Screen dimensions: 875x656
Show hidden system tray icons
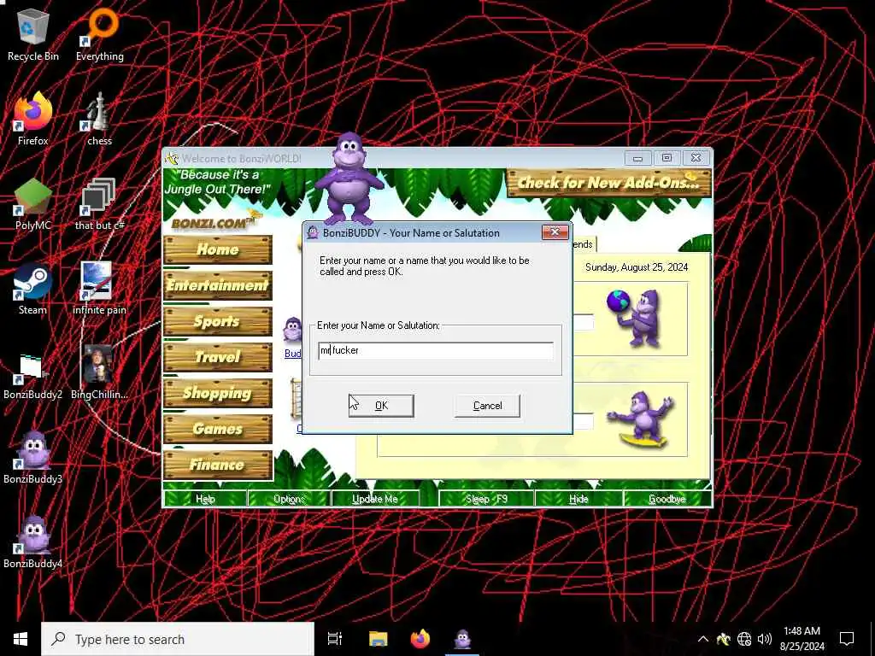point(703,639)
